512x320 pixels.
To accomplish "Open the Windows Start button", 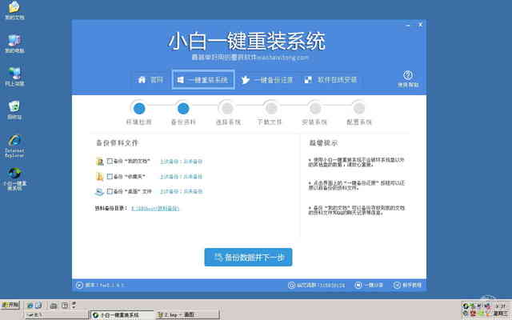I will click(10, 305).
